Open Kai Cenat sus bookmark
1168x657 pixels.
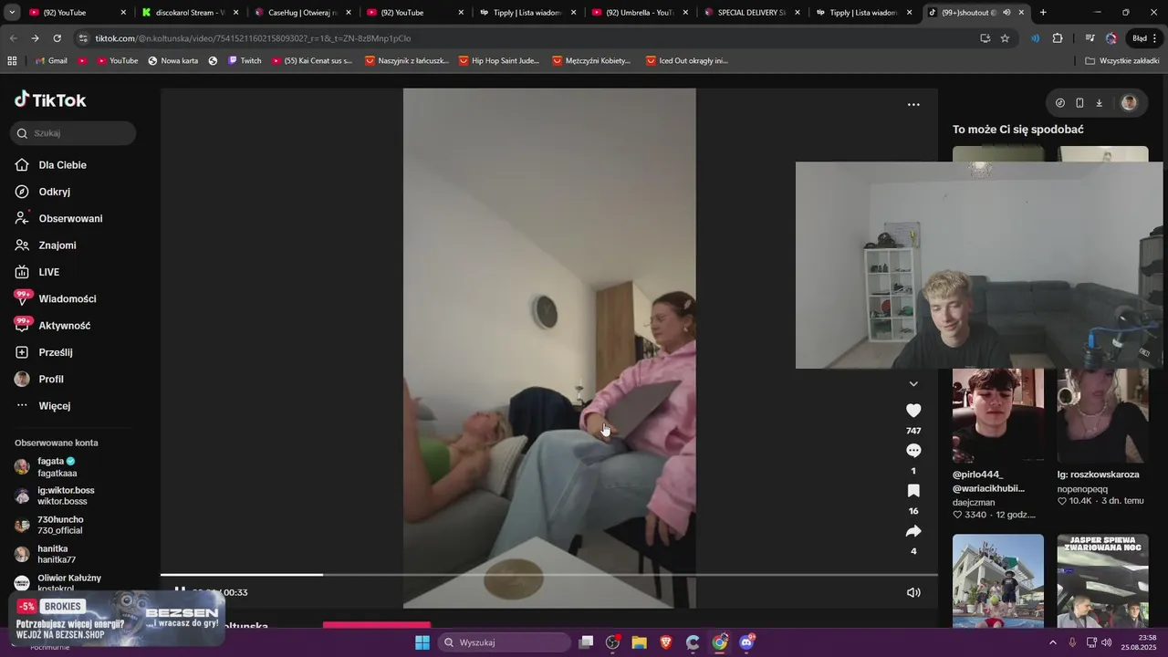(312, 61)
